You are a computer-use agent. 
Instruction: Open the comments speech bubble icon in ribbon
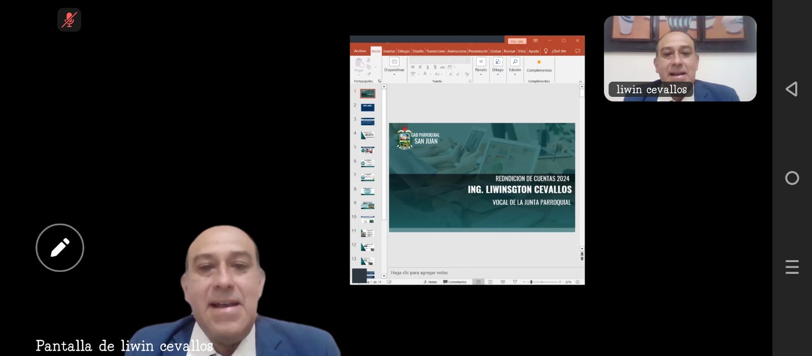tap(577, 51)
